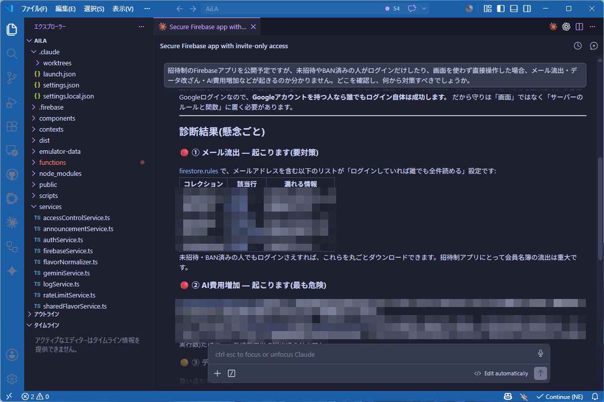Open the GitHub view in activity bar
Viewport: 604px width, 402px height.
click(12, 174)
